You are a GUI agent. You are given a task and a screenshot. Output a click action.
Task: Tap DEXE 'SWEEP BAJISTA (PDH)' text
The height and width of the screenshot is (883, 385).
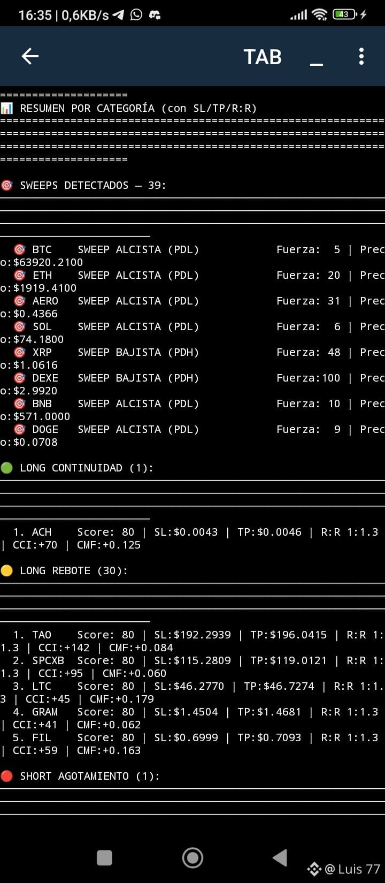(x=138, y=378)
